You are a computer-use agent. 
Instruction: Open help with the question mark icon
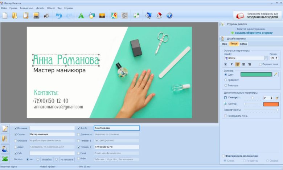tap(169, 15)
